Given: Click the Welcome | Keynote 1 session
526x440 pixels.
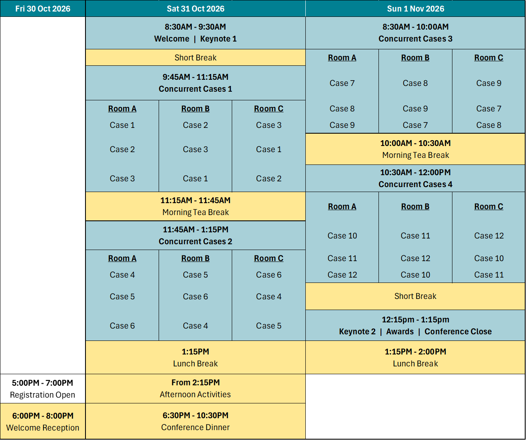Looking at the screenshot, I should 196,33.
